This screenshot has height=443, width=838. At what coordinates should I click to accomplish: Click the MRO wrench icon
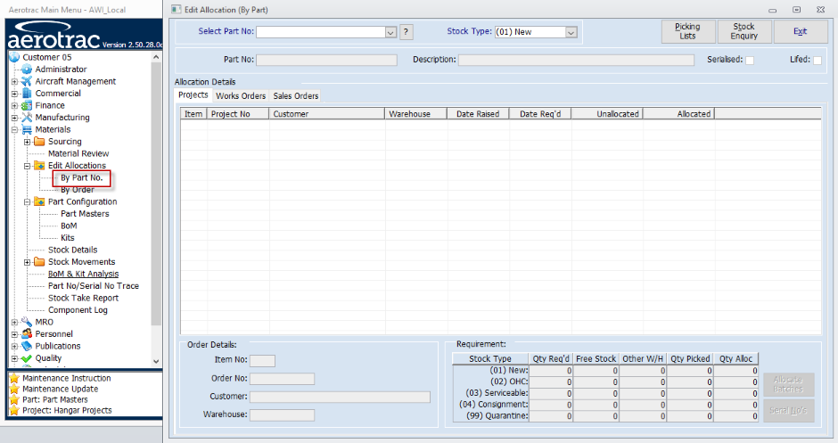coord(27,322)
